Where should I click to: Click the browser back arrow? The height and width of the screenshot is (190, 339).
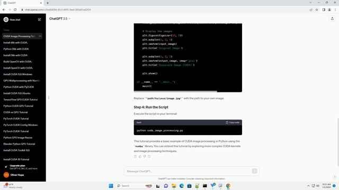4,9
